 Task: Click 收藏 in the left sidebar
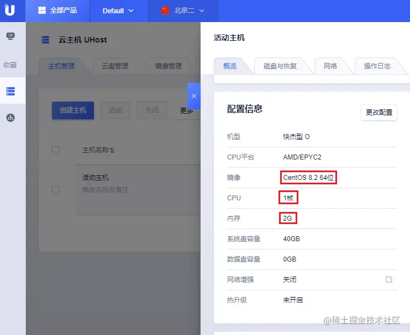click(10, 65)
